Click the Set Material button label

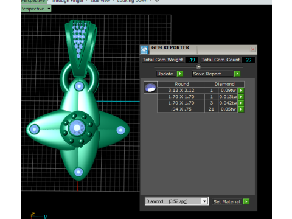coord(227,202)
